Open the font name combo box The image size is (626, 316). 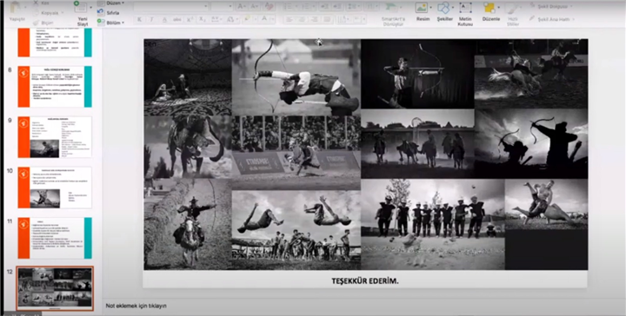[x=170, y=6]
